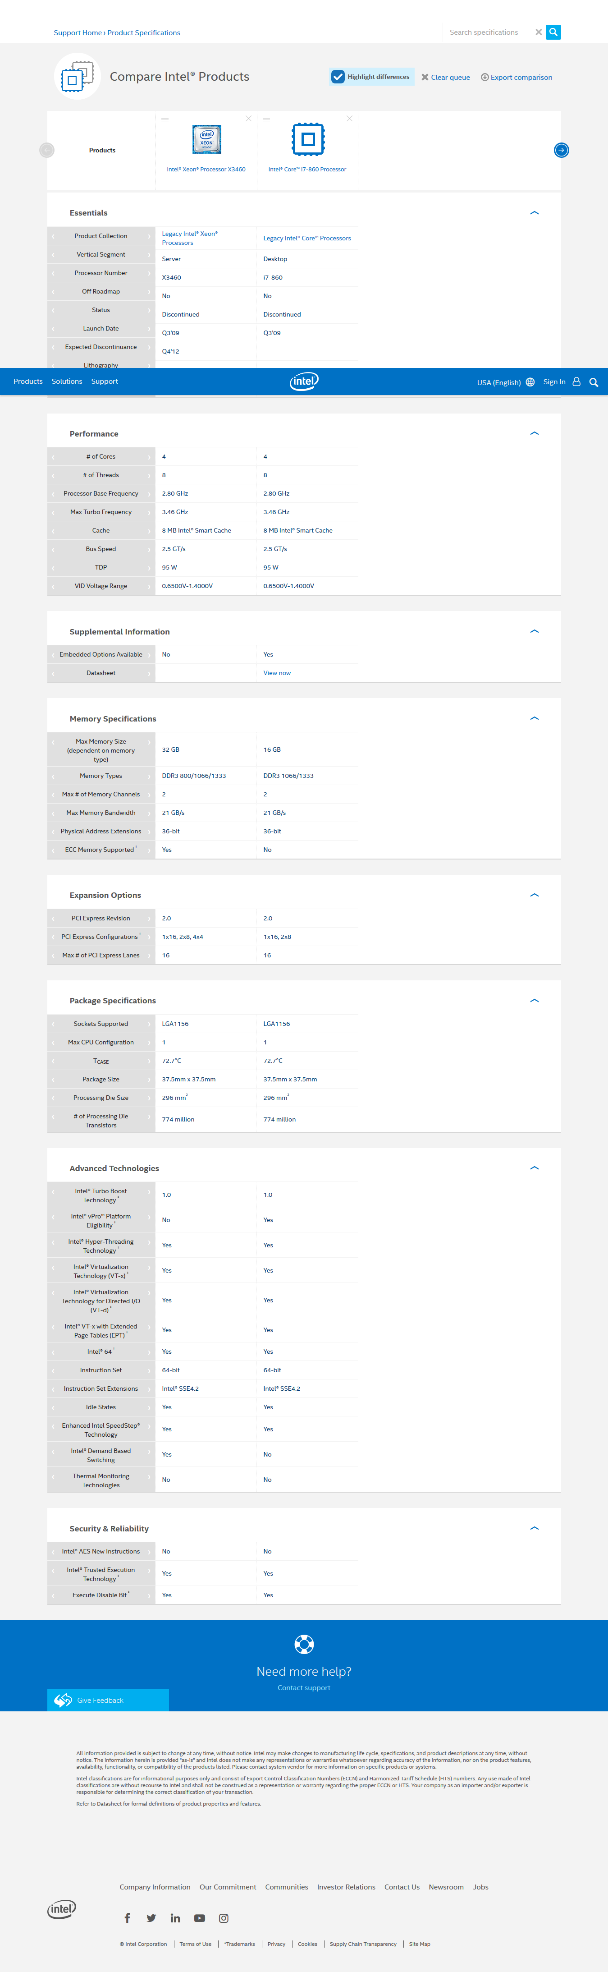Click Product Specifications breadcrumb
This screenshot has height=1972, width=608.
pos(144,33)
